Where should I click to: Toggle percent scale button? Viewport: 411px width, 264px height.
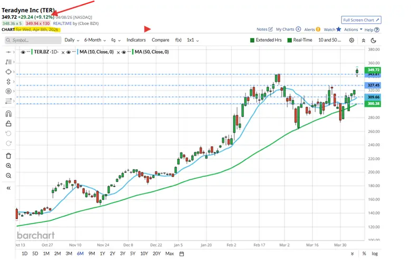pyautogui.click(x=364, y=253)
